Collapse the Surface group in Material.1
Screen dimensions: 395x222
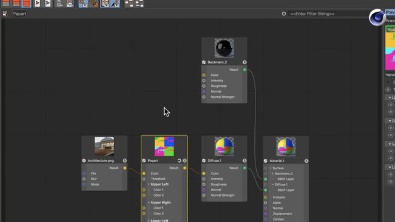pyautogui.click(x=270, y=168)
